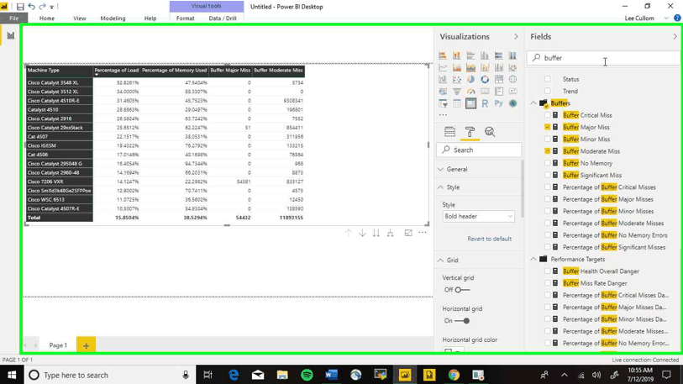Collapse the Buffers table in Fields
This screenshot has width=683, height=384.
[533, 103]
